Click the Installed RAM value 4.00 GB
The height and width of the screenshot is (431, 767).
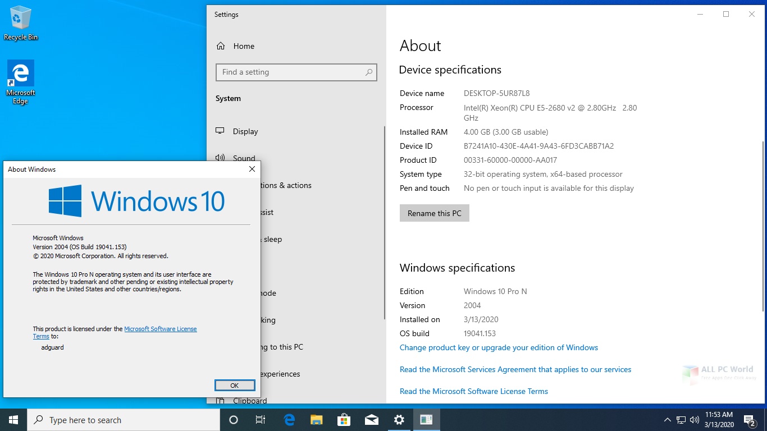[506, 132]
